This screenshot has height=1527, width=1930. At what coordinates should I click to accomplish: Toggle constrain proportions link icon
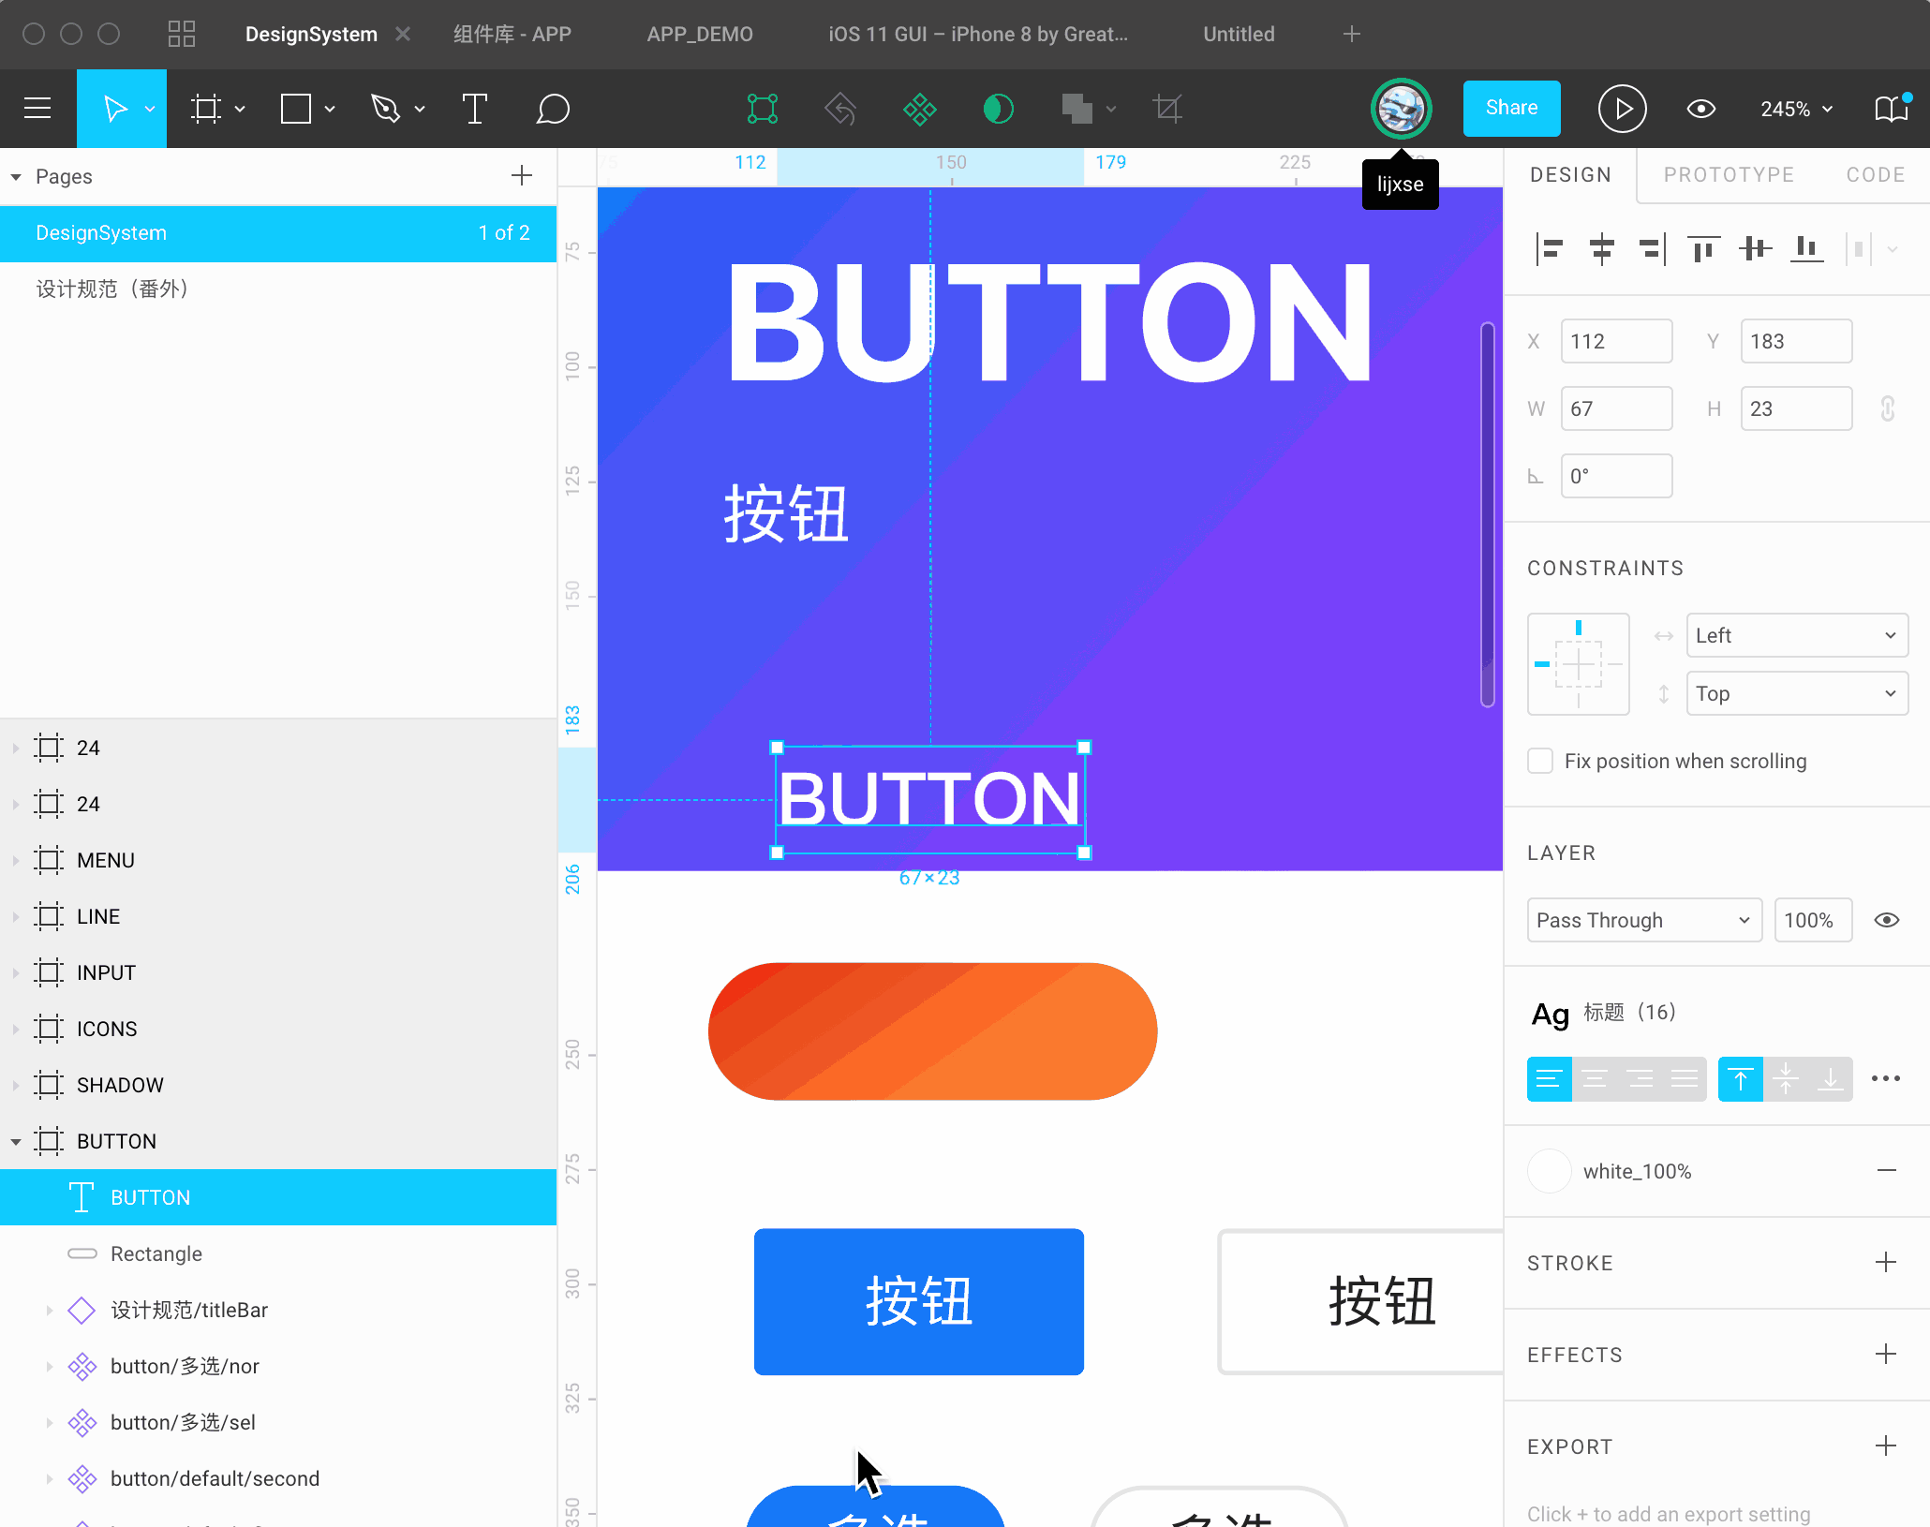1887,408
